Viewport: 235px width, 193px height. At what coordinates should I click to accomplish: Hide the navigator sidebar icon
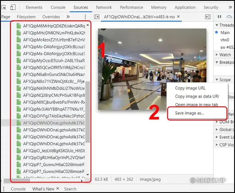[97, 17]
